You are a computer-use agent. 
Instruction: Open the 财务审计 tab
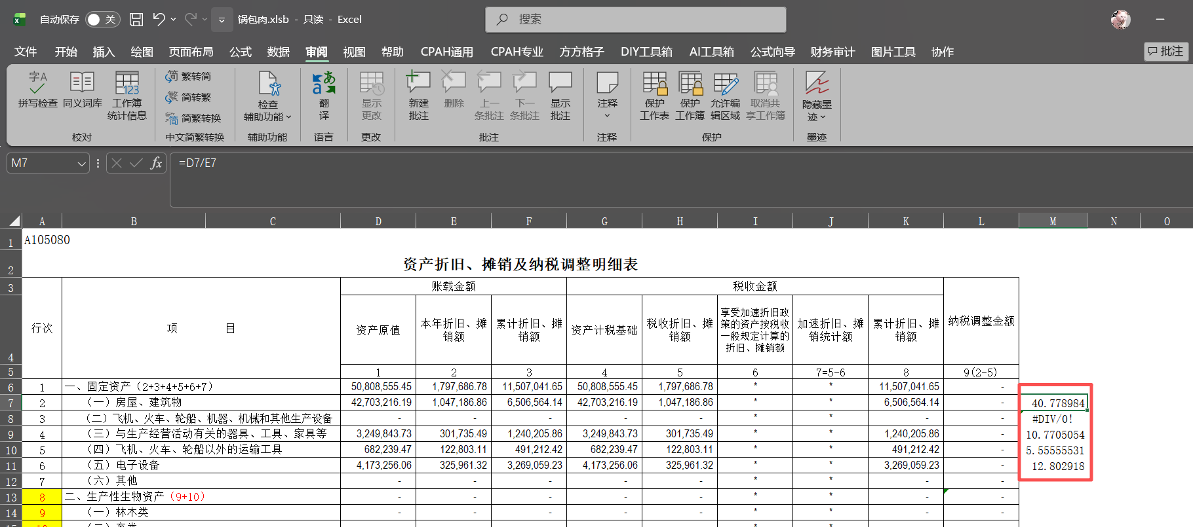pyautogui.click(x=832, y=52)
